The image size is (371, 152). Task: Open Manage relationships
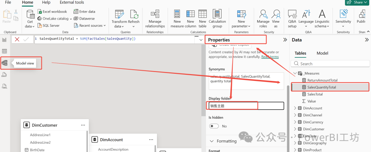click(x=155, y=19)
